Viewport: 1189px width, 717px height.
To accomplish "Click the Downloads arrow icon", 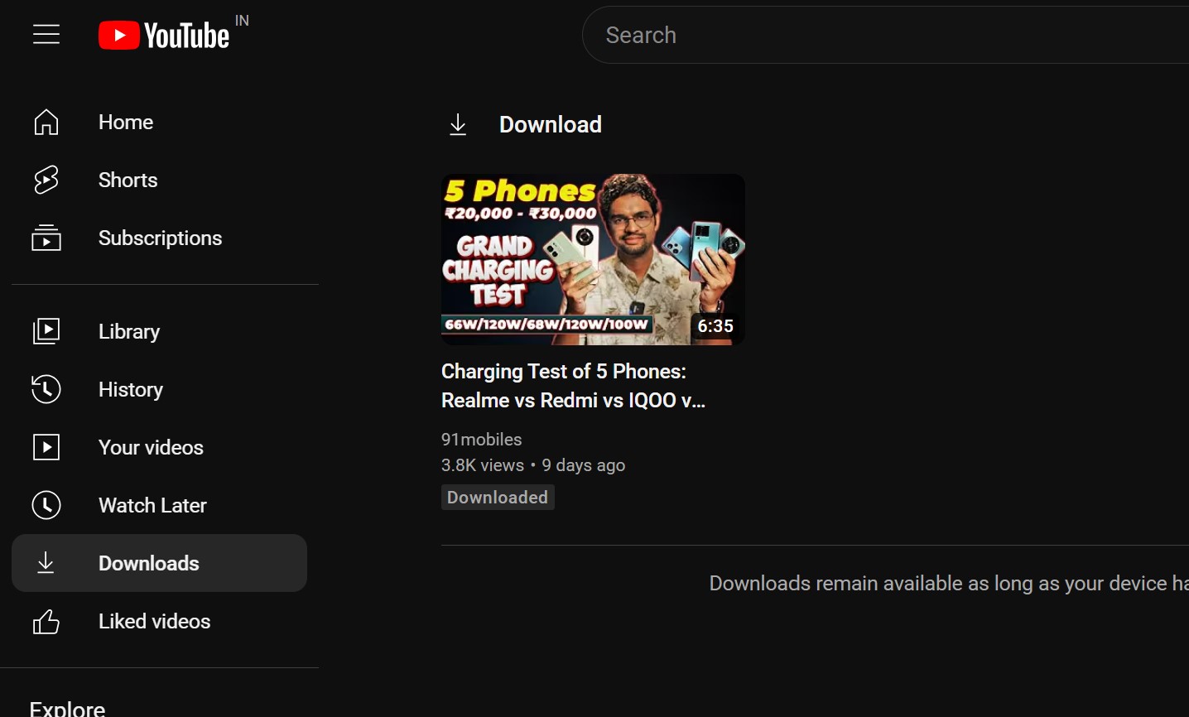I will click(x=46, y=563).
